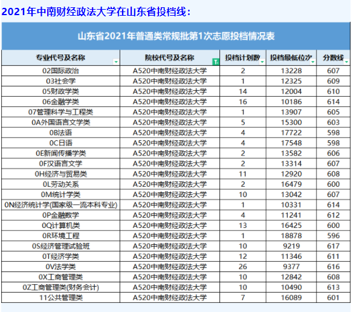
Task: Select cell 11公共管理类
Action: (x=60, y=297)
